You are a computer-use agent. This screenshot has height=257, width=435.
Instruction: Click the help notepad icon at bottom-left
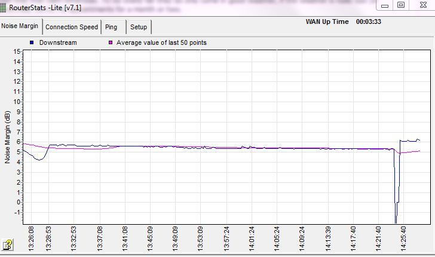coord(8,244)
